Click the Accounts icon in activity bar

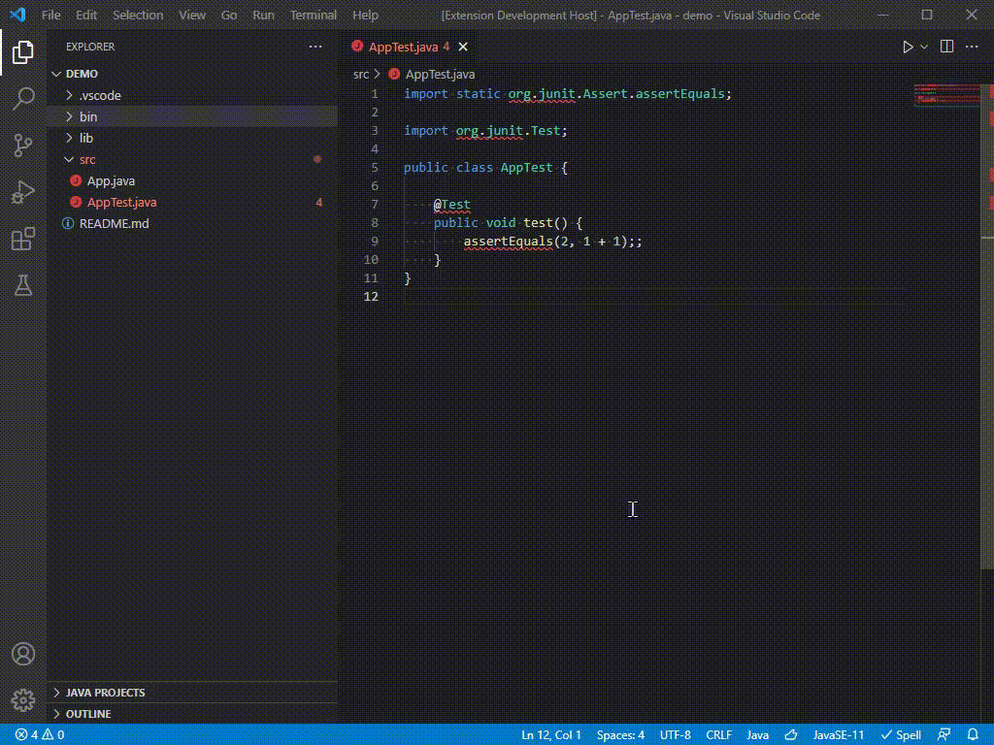22,652
